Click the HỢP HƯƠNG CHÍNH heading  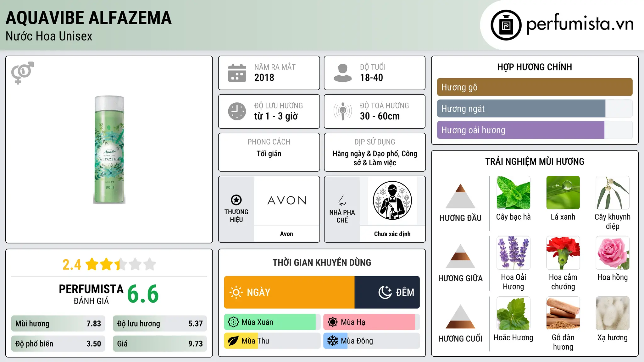(535, 67)
